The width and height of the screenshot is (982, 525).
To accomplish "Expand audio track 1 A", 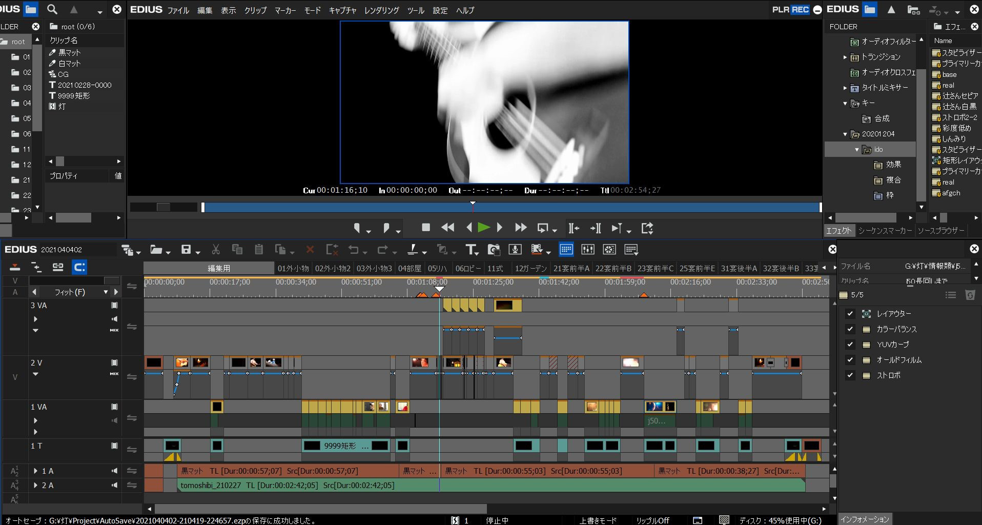I will 35,471.
